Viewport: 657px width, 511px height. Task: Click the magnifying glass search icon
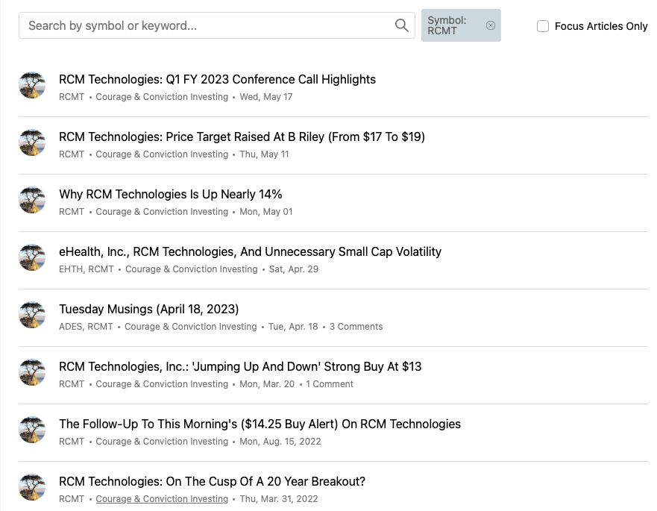402,25
